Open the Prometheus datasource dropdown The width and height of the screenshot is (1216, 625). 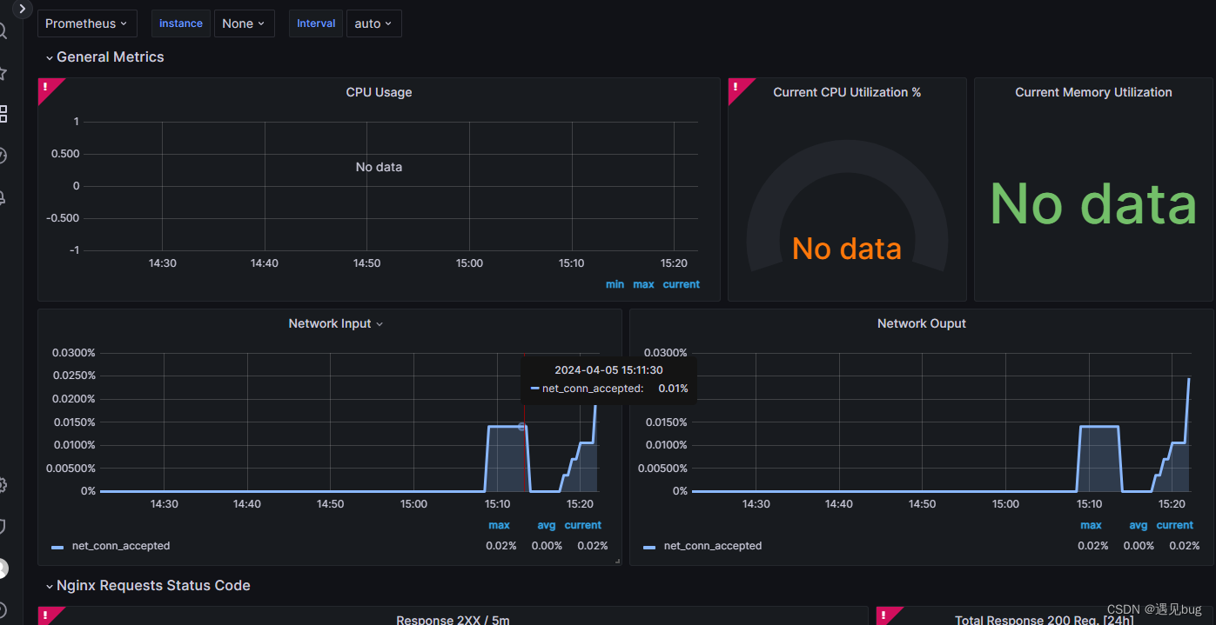(x=87, y=23)
